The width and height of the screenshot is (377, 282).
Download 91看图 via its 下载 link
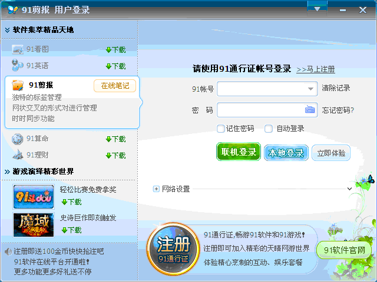(x=119, y=49)
